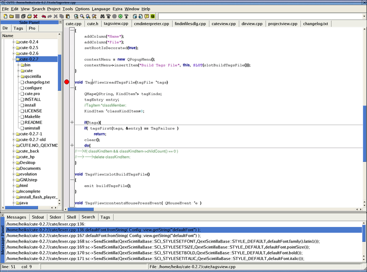Switch to the cmdinterpreter.cpp tab
Image resolution: width=367 pixels, height=272 pixels.
151,24
